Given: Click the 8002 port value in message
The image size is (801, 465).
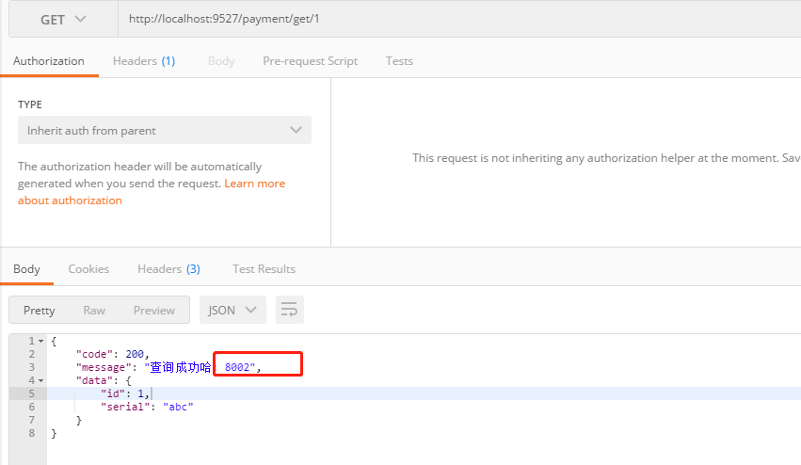Looking at the screenshot, I should (x=237, y=367).
